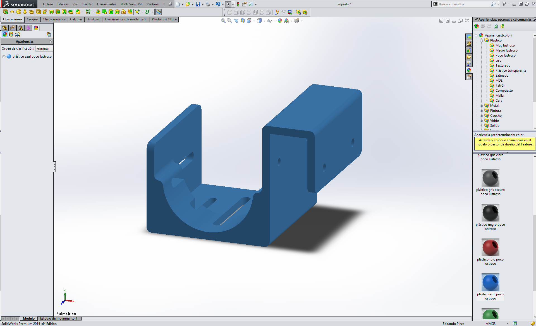Click the View Decals icon in DisplayManager
Image resolution: width=536 pixels, height=326 pixels.
(11, 34)
